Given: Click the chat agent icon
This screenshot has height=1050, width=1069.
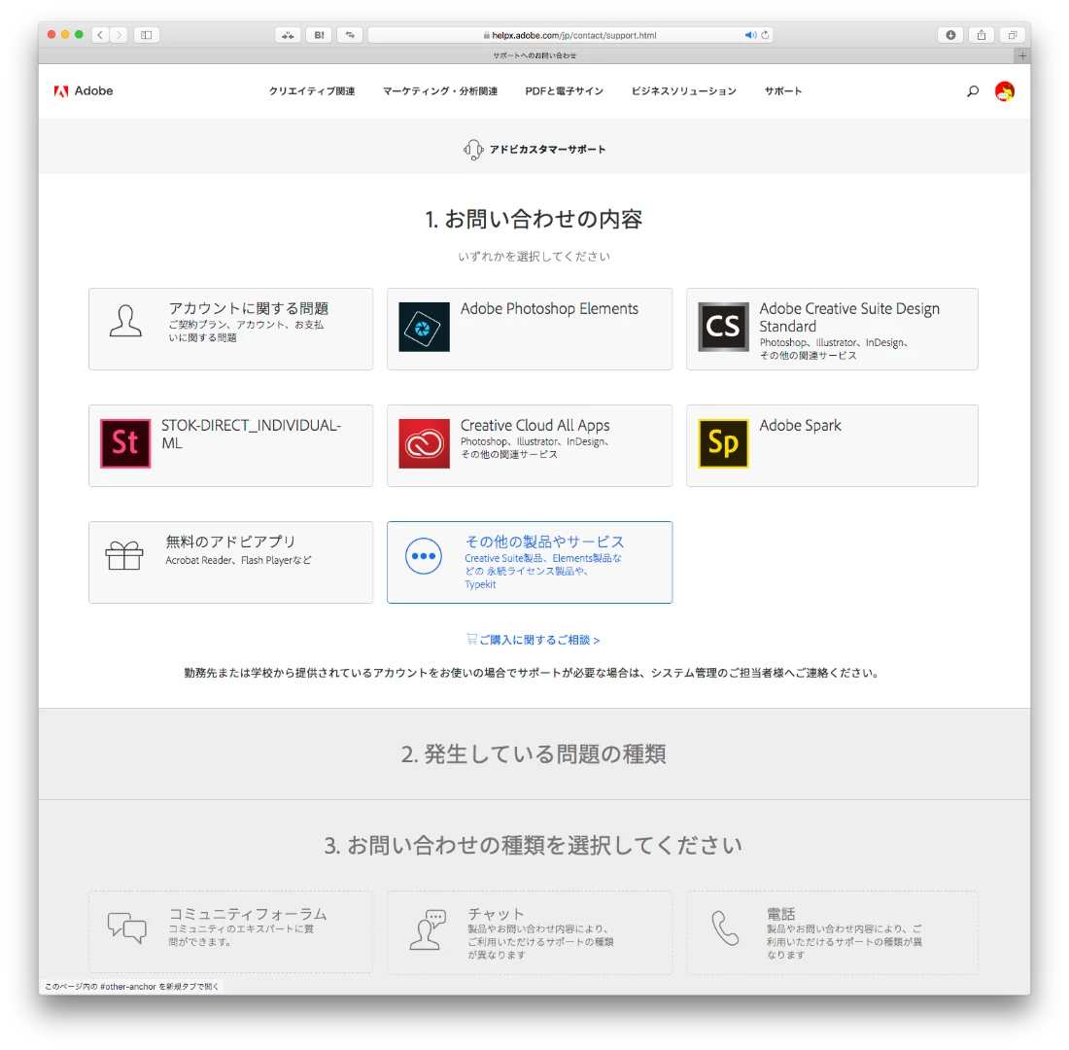Looking at the screenshot, I should (428, 929).
